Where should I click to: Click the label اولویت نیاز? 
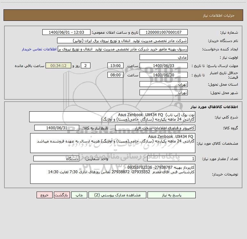click(x=229, y=58)
